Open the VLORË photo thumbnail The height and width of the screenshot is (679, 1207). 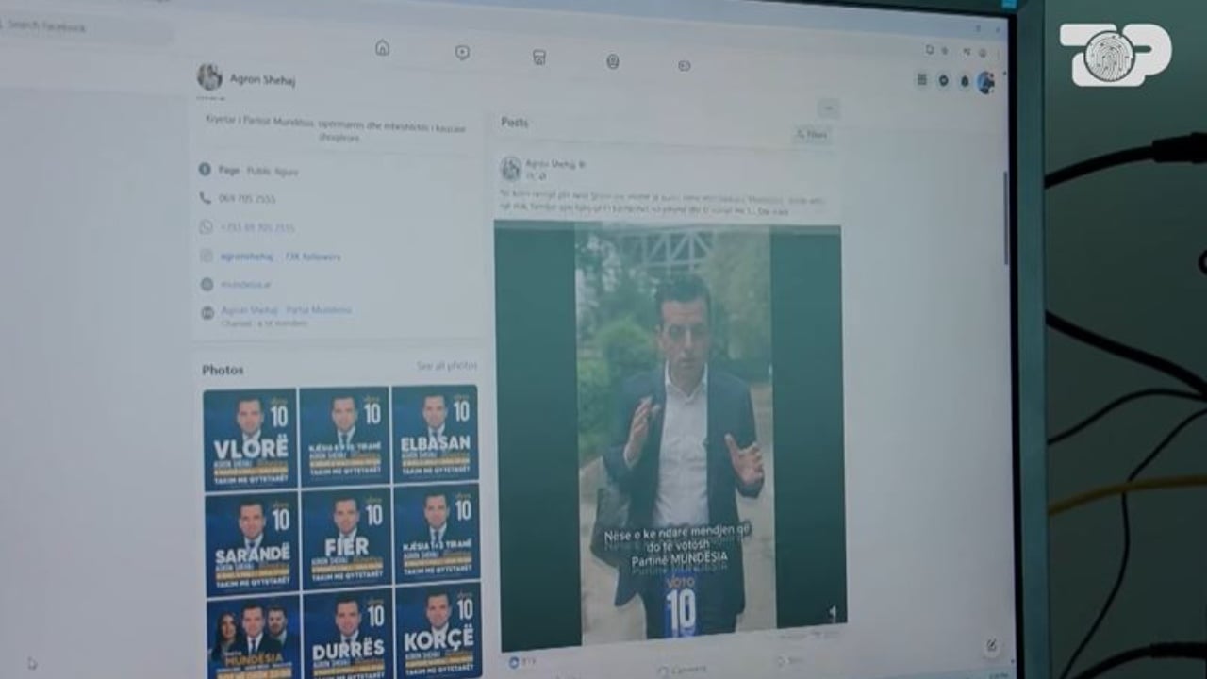pos(250,439)
